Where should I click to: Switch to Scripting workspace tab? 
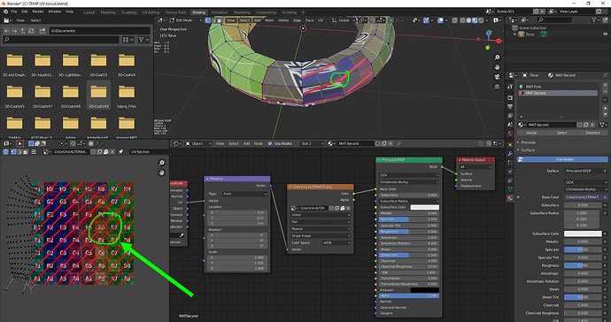coord(290,12)
